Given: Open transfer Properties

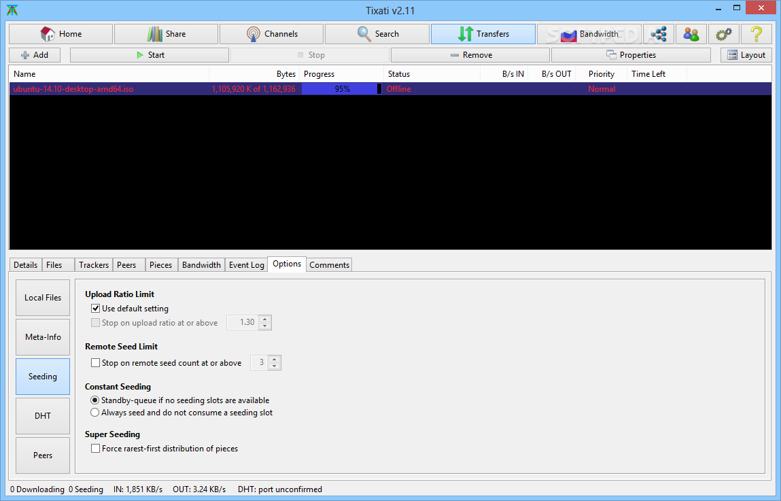Looking at the screenshot, I should pos(631,55).
